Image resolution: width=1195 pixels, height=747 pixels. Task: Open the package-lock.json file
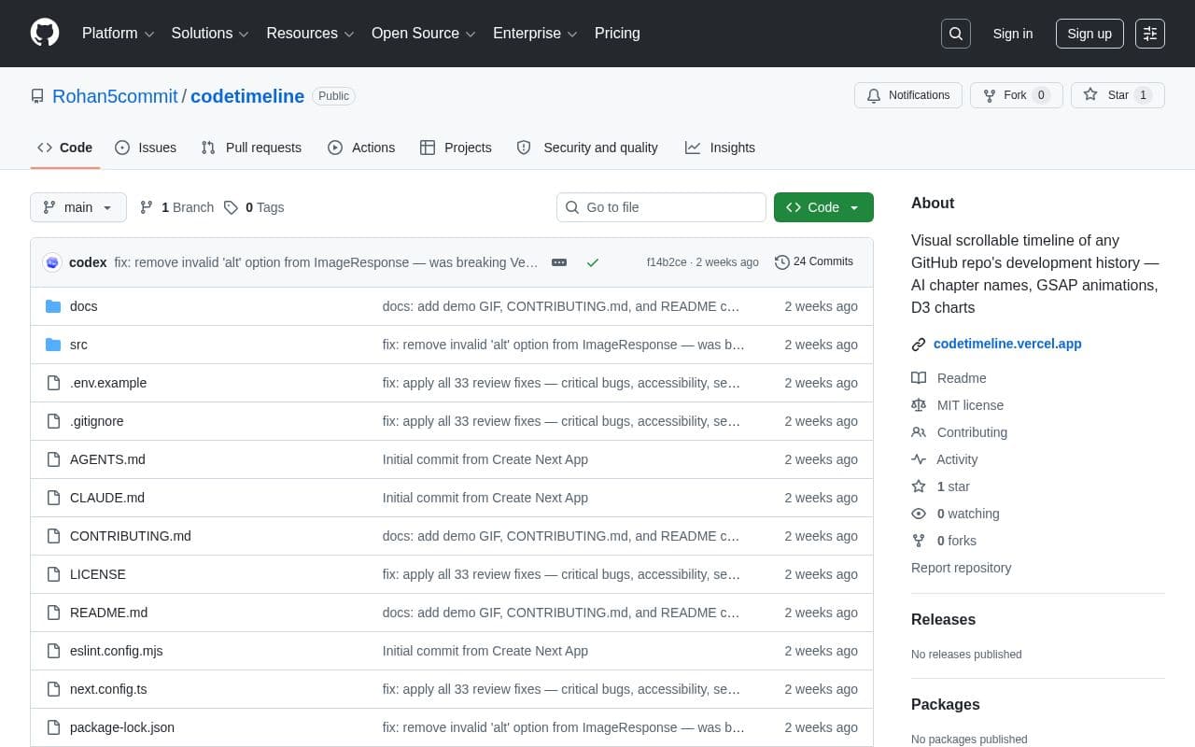point(122,727)
